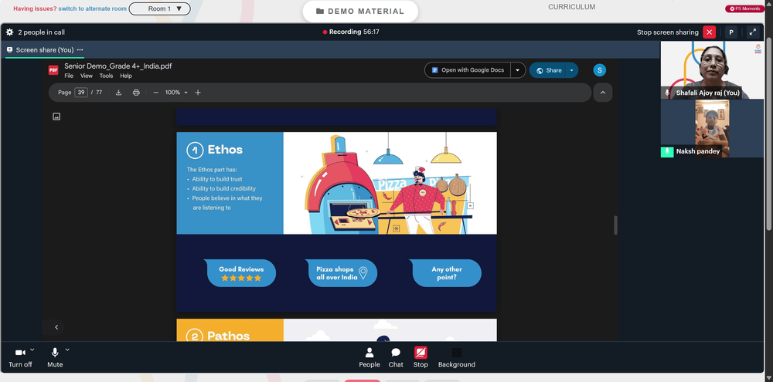773x382 pixels.
Task: Click the red stop screen sharing X
Action: click(709, 32)
